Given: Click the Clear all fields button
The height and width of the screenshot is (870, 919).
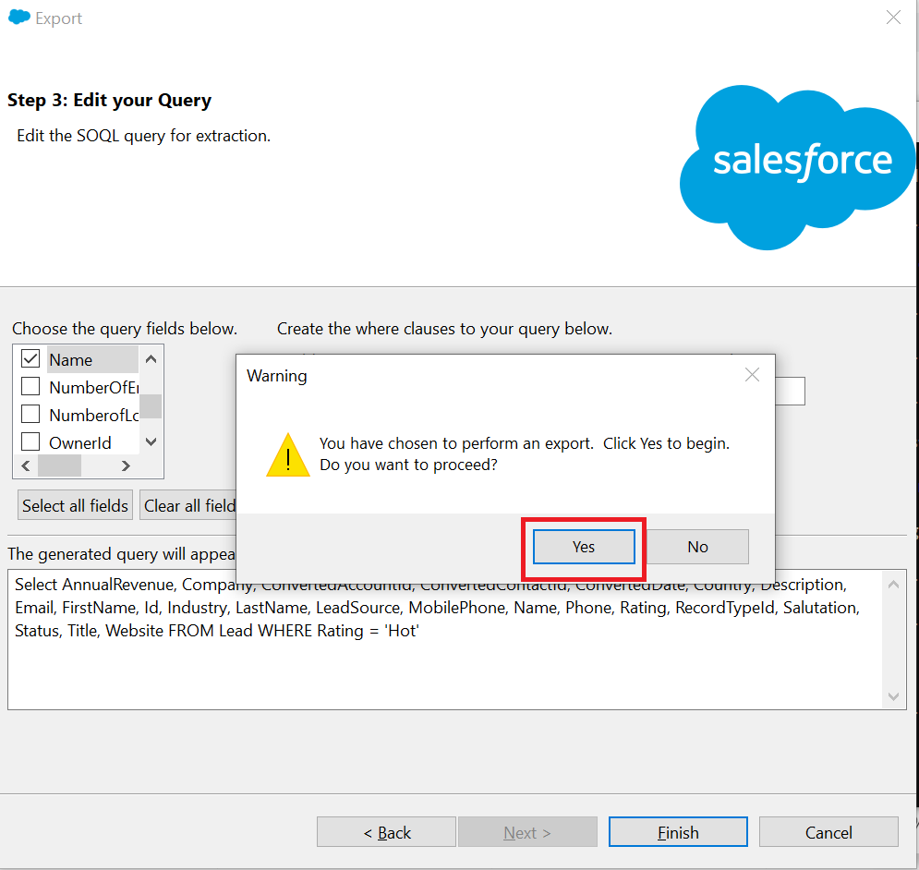Looking at the screenshot, I should pos(188,505).
